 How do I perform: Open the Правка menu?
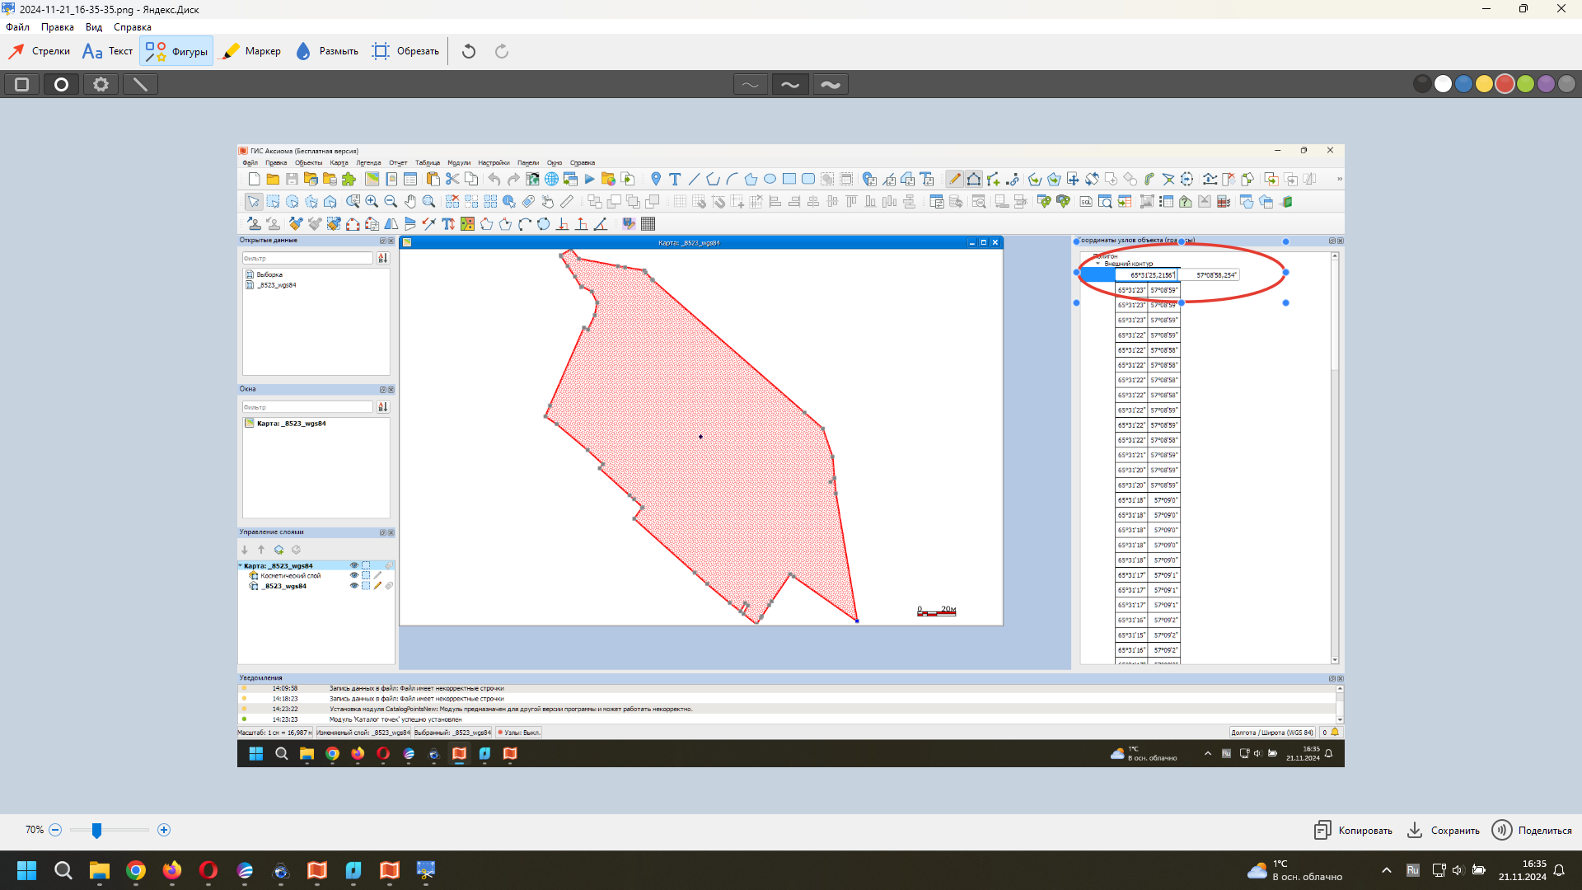(x=58, y=27)
